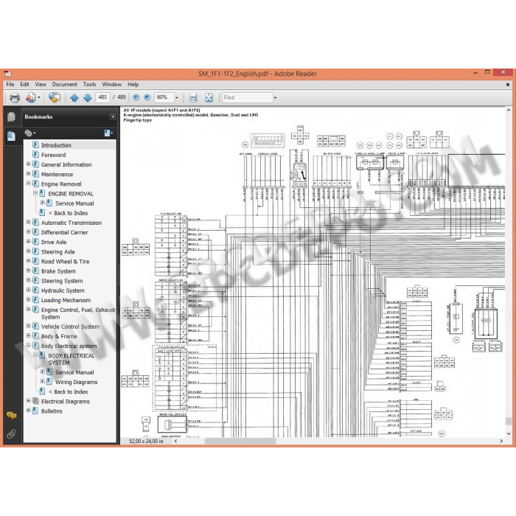Image resolution: width=516 pixels, height=516 pixels.
Task: Open the Tools menu
Action: pyautogui.click(x=89, y=84)
